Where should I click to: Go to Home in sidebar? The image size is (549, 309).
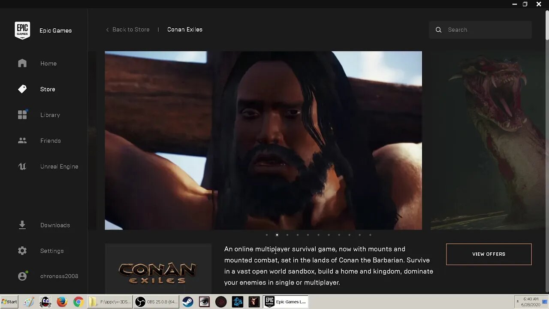[x=48, y=64]
